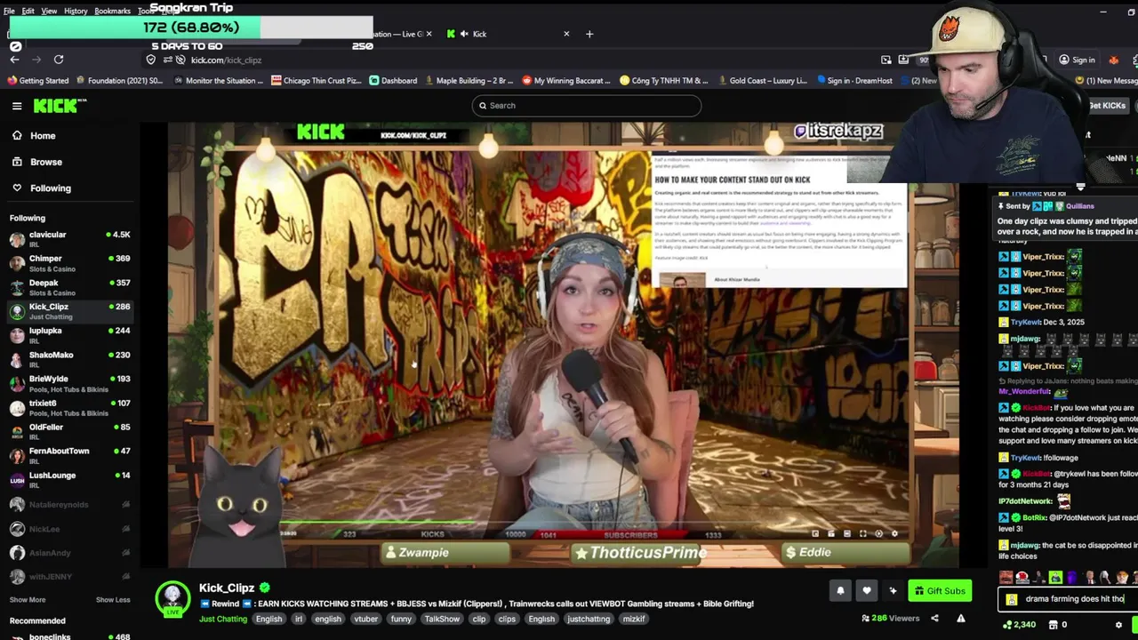Image resolution: width=1138 pixels, height=640 pixels.
Task: Open LushLounge channel in following list
Action: (x=69, y=479)
